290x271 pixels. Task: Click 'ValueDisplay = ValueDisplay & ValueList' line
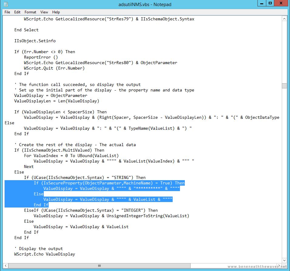click(x=81, y=227)
